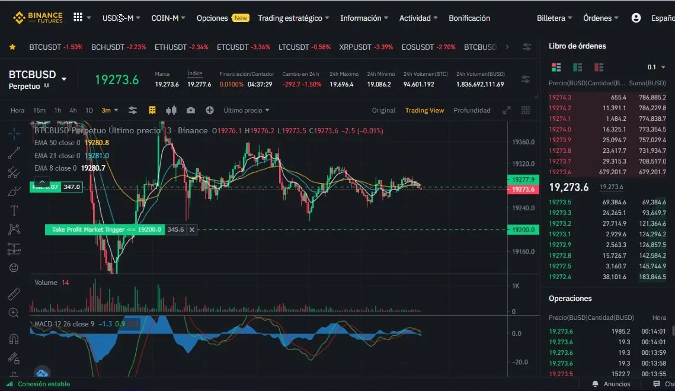Expand the Información menu

click(364, 18)
